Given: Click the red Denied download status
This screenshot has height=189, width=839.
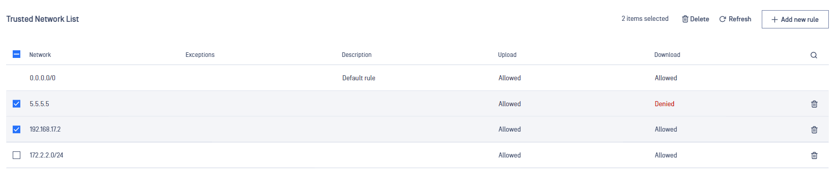Looking at the screenshot, I should click(x=664, y=104).
